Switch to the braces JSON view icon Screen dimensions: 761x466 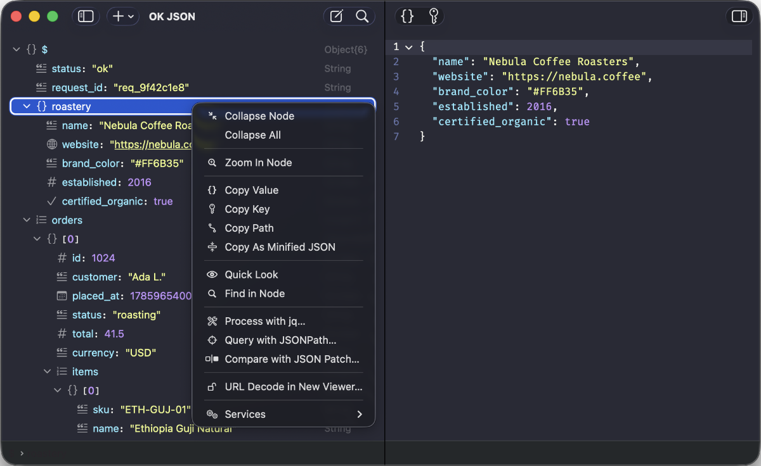(407, 16)
